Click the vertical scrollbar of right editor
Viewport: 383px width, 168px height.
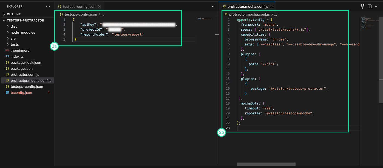[381, 60]
